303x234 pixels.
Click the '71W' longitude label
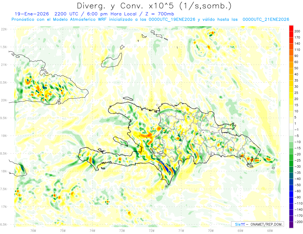(181, 230)
